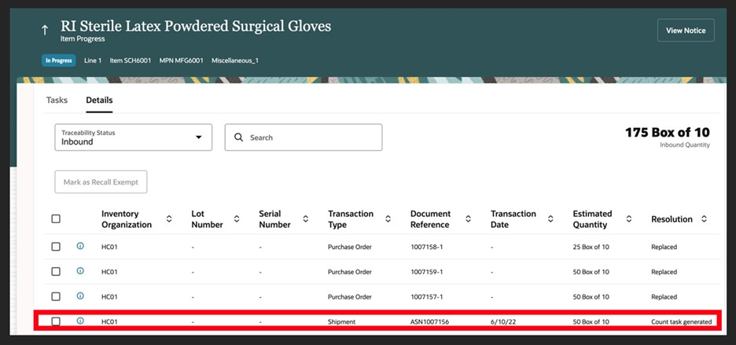Click the View Notice button
This screenshot has height=345, width=736.
686,31
